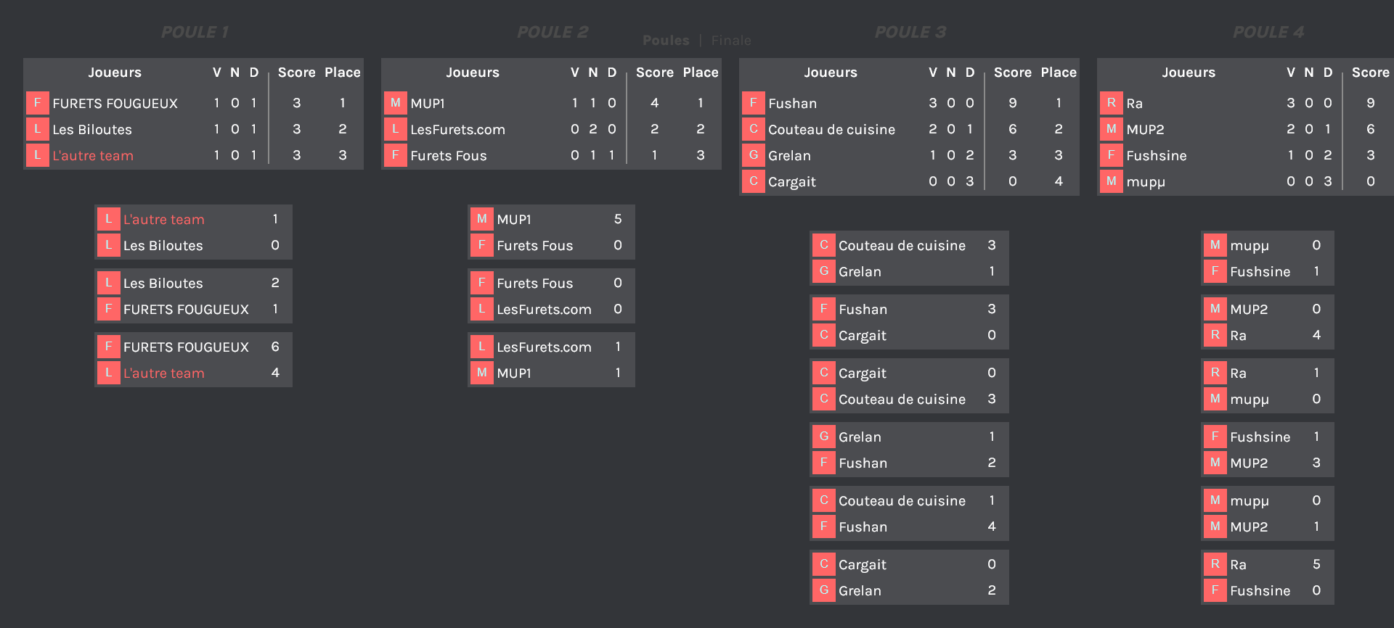Open Couteau de cuisine in Poule 3 standings
The image size is (1394, 628).
(x=831, y=130)
